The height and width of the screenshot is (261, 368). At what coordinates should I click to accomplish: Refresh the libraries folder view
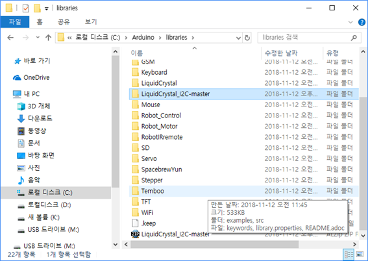point(247,38)
